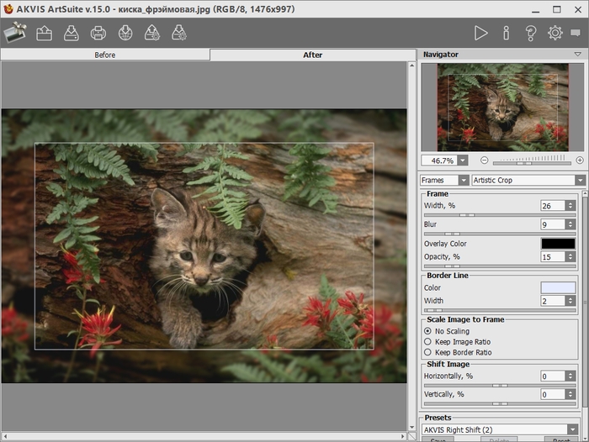Export presets using the download-gear icon
Image resolution: width=589 pixels, height=442 pixels.
point(179,33)
